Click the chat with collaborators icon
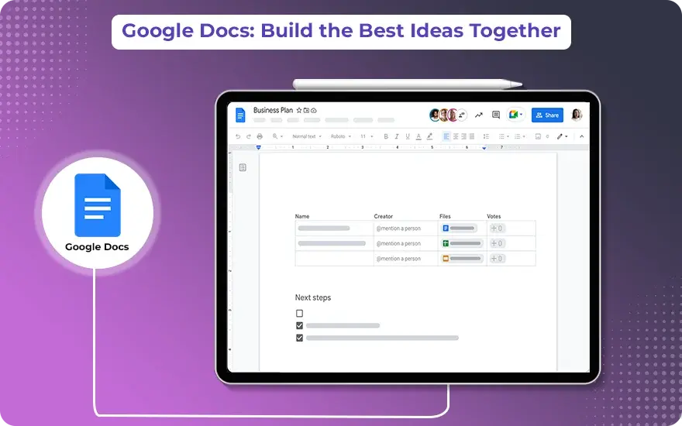The image size is (682, 426). pyautogui.click(x=462, y=115)
